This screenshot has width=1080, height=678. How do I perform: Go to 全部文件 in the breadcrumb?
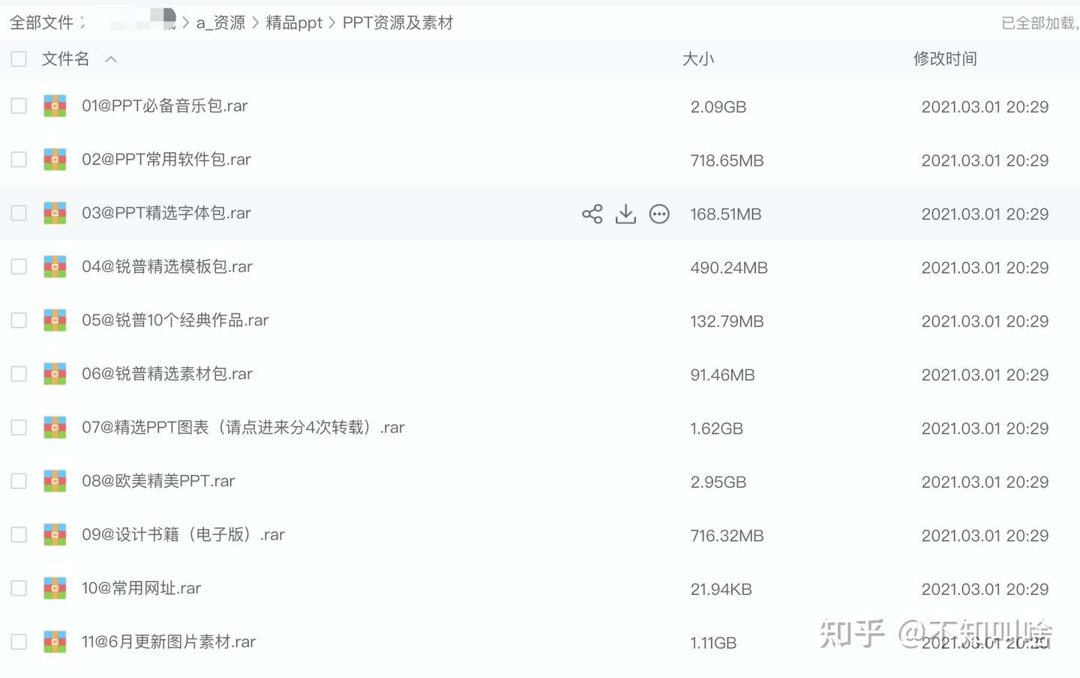[x=41, y=22]
